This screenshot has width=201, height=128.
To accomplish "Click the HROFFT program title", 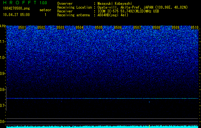I will [19, 3].
